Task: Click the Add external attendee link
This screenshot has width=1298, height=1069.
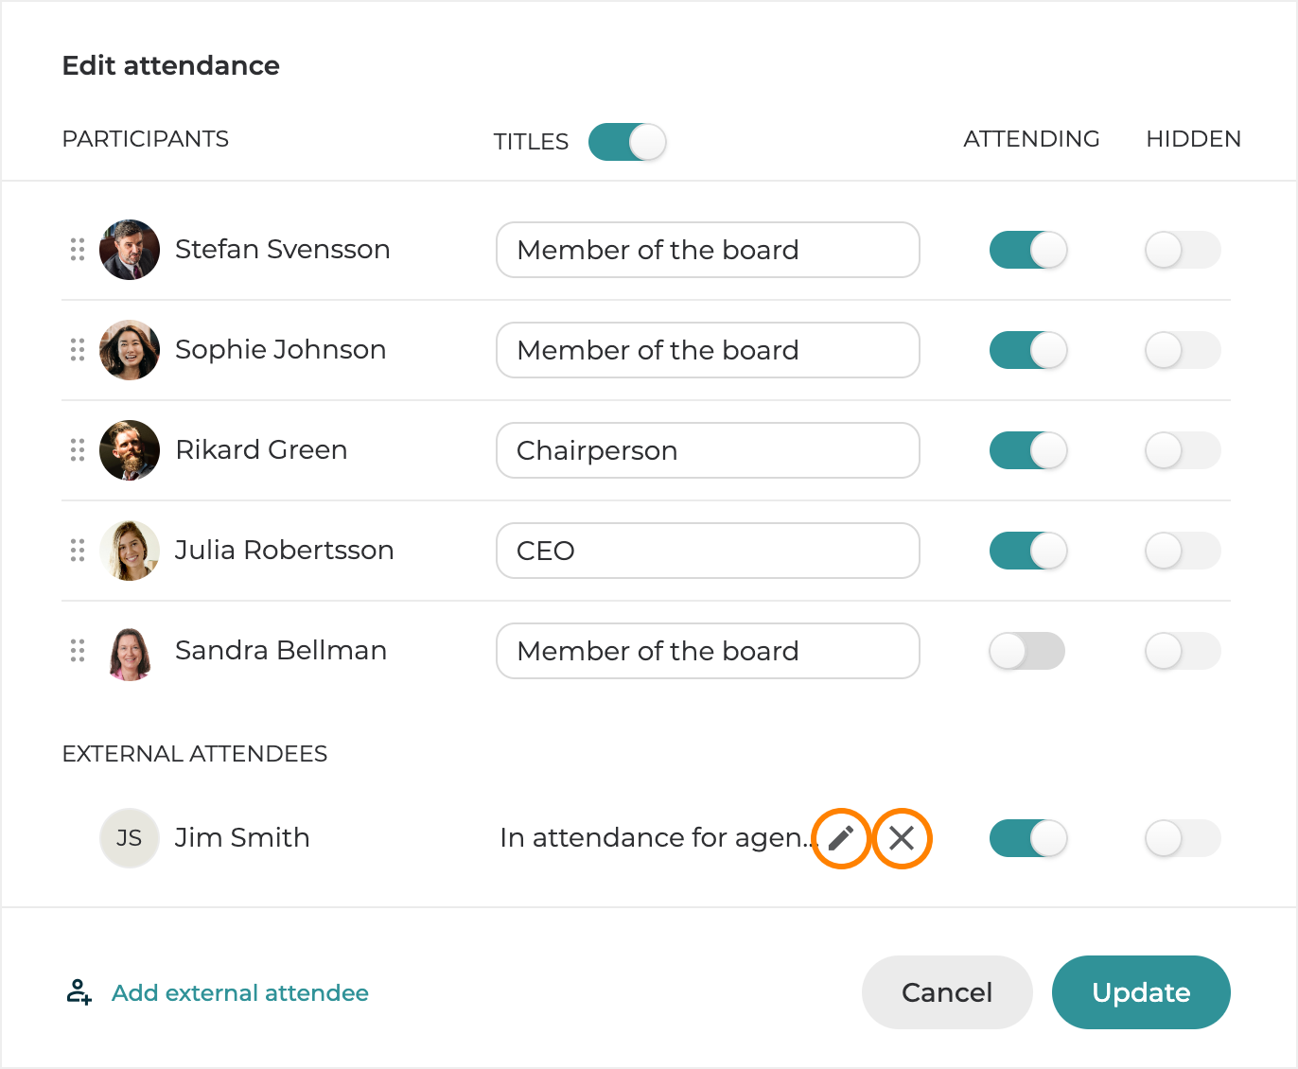Action: click(240, 992)
